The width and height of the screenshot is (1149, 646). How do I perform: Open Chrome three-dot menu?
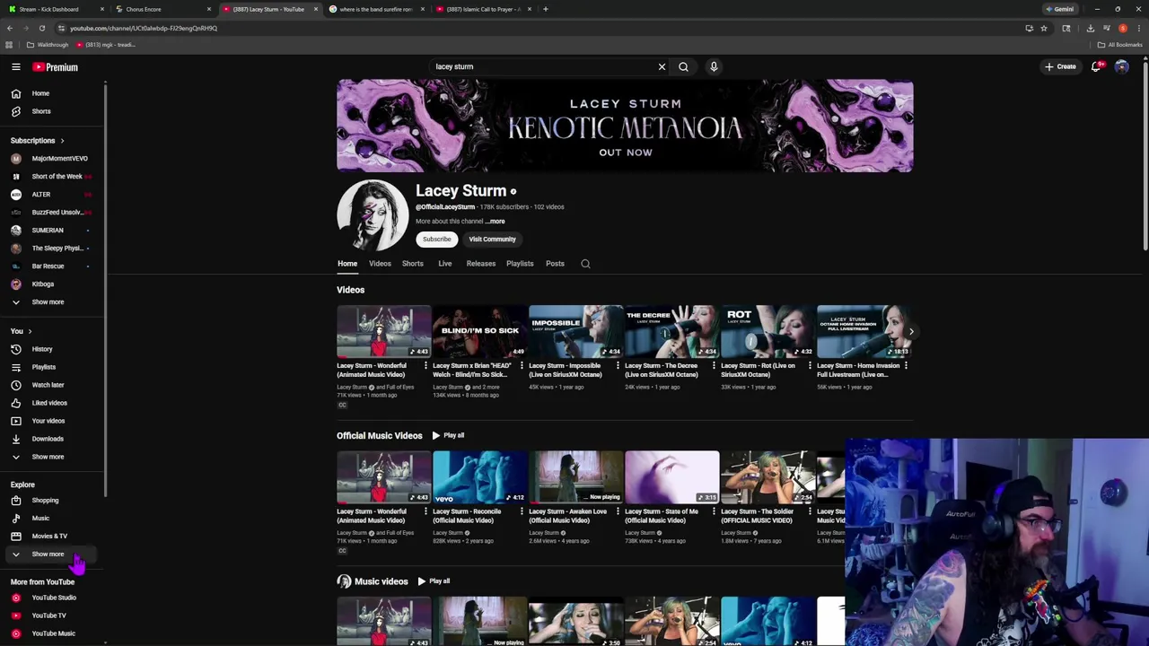(x=1138, y=28)
